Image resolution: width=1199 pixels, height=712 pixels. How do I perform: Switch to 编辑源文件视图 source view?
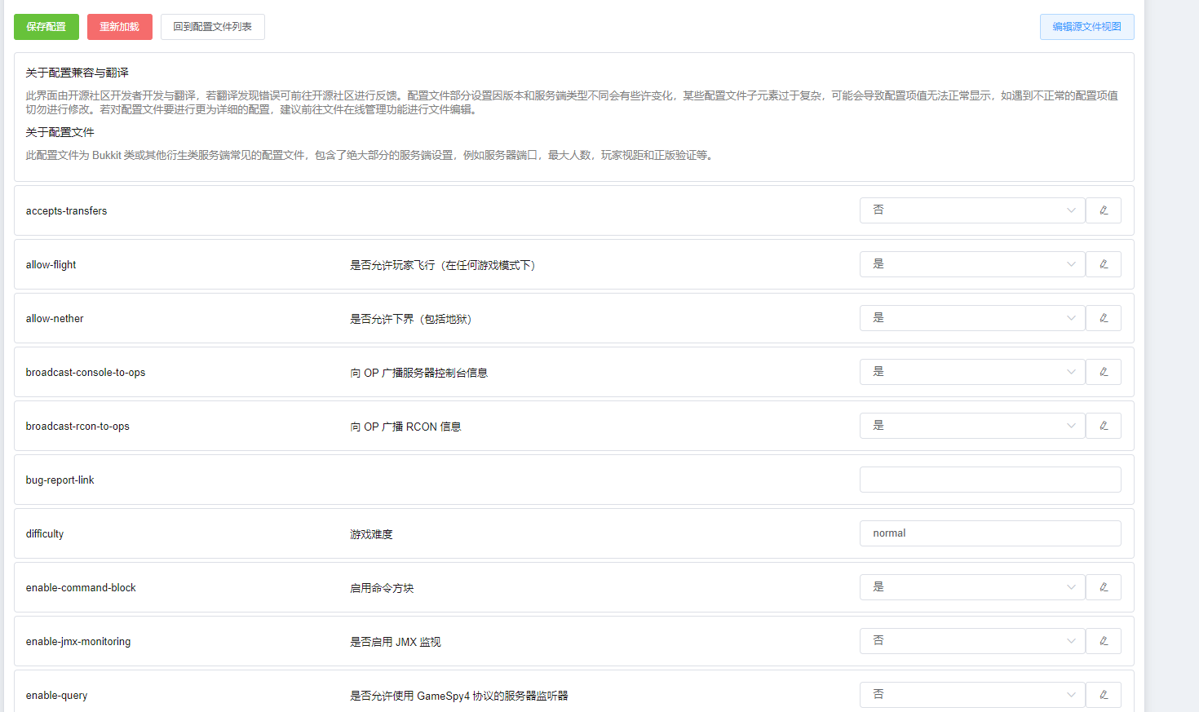[x=1086, y=27]
